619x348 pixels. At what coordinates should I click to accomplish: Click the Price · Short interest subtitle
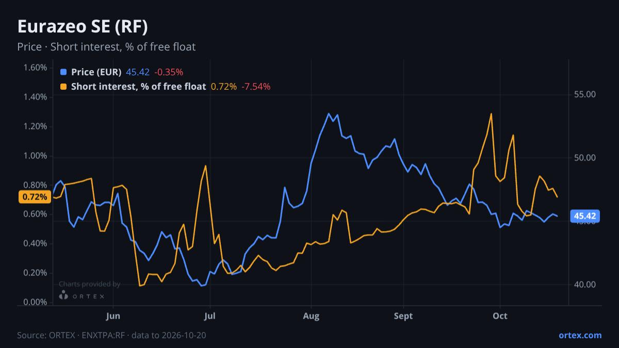point(106,47)
